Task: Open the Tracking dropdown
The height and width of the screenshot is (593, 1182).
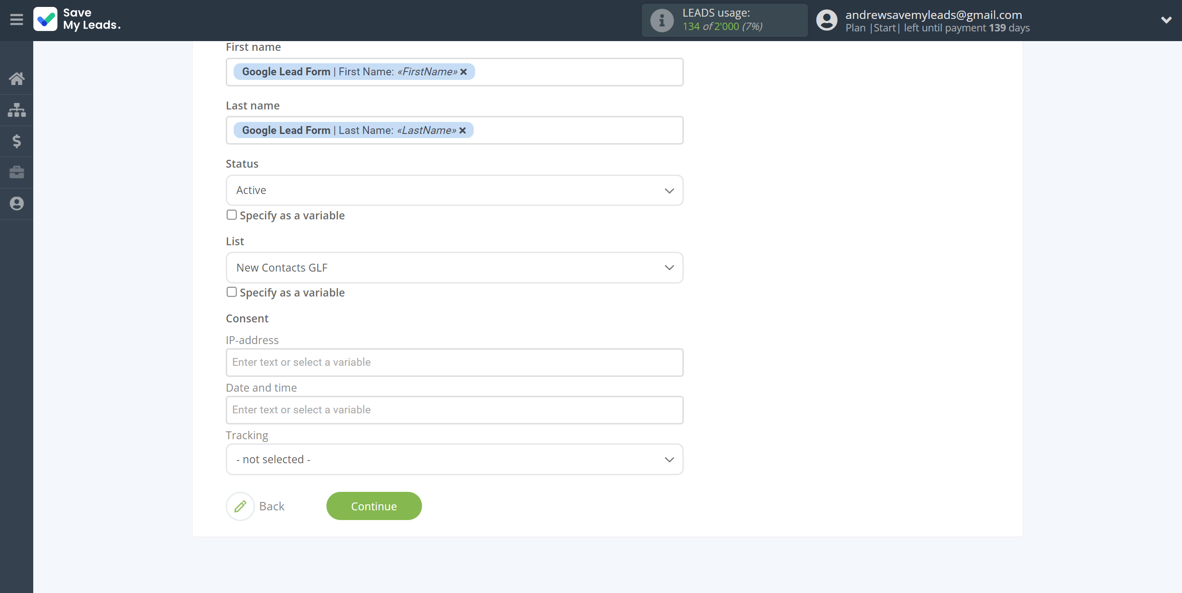Action: coord(454,460)
